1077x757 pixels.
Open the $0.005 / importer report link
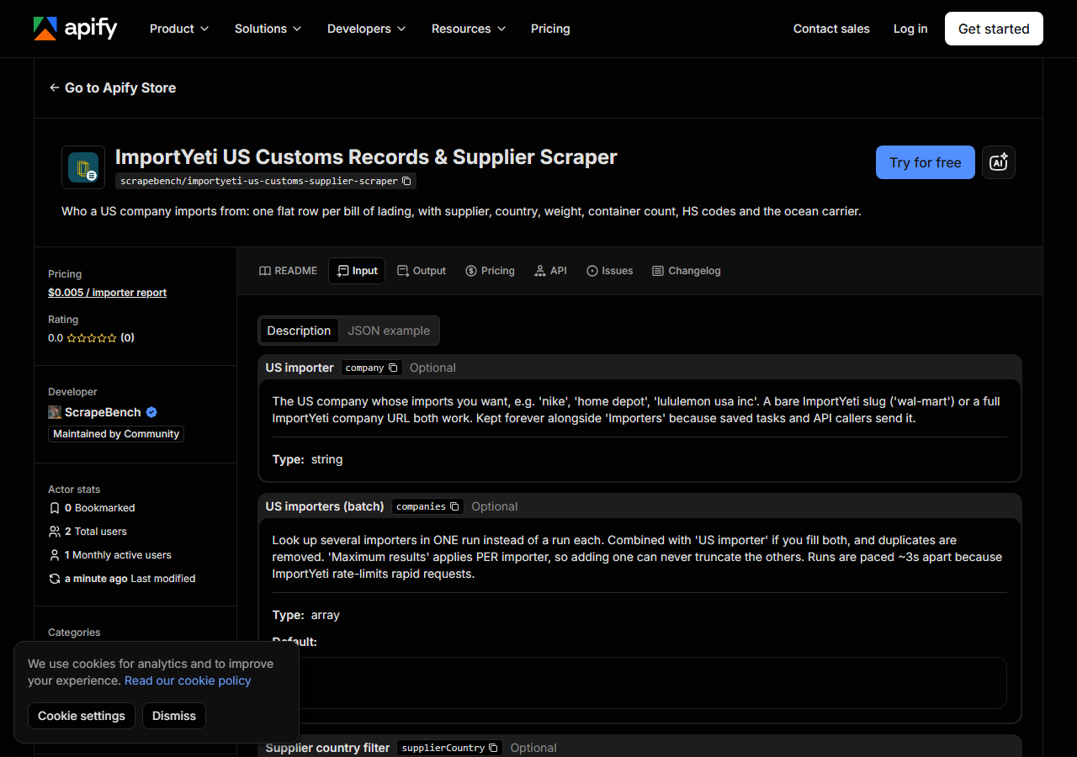pos(107,293)
